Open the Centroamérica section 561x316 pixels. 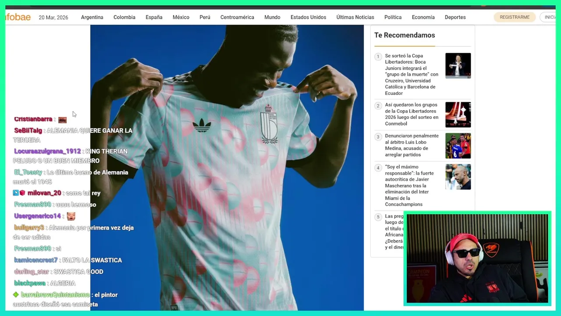(237, 17)
